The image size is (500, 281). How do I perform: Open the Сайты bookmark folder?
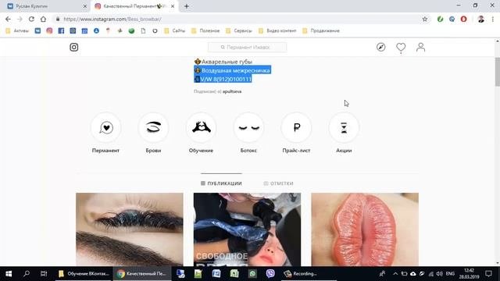tap(174, 30)
